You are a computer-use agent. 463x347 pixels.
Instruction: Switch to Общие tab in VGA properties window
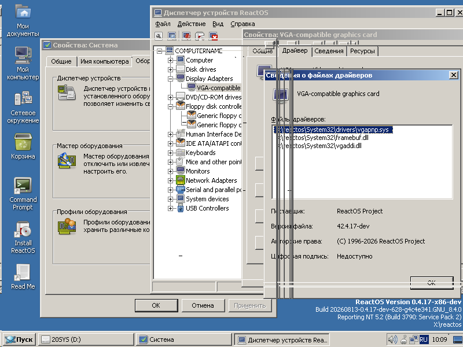click(263, 51)
